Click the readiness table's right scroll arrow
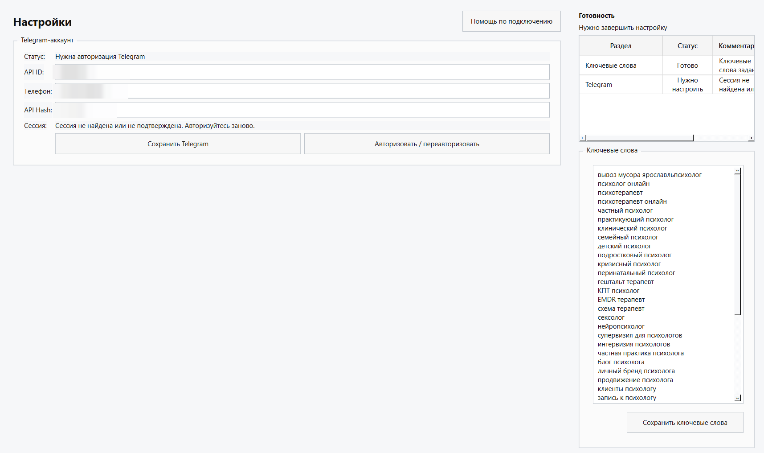Viewport: 764px width, 453px height. pos(751,138)
